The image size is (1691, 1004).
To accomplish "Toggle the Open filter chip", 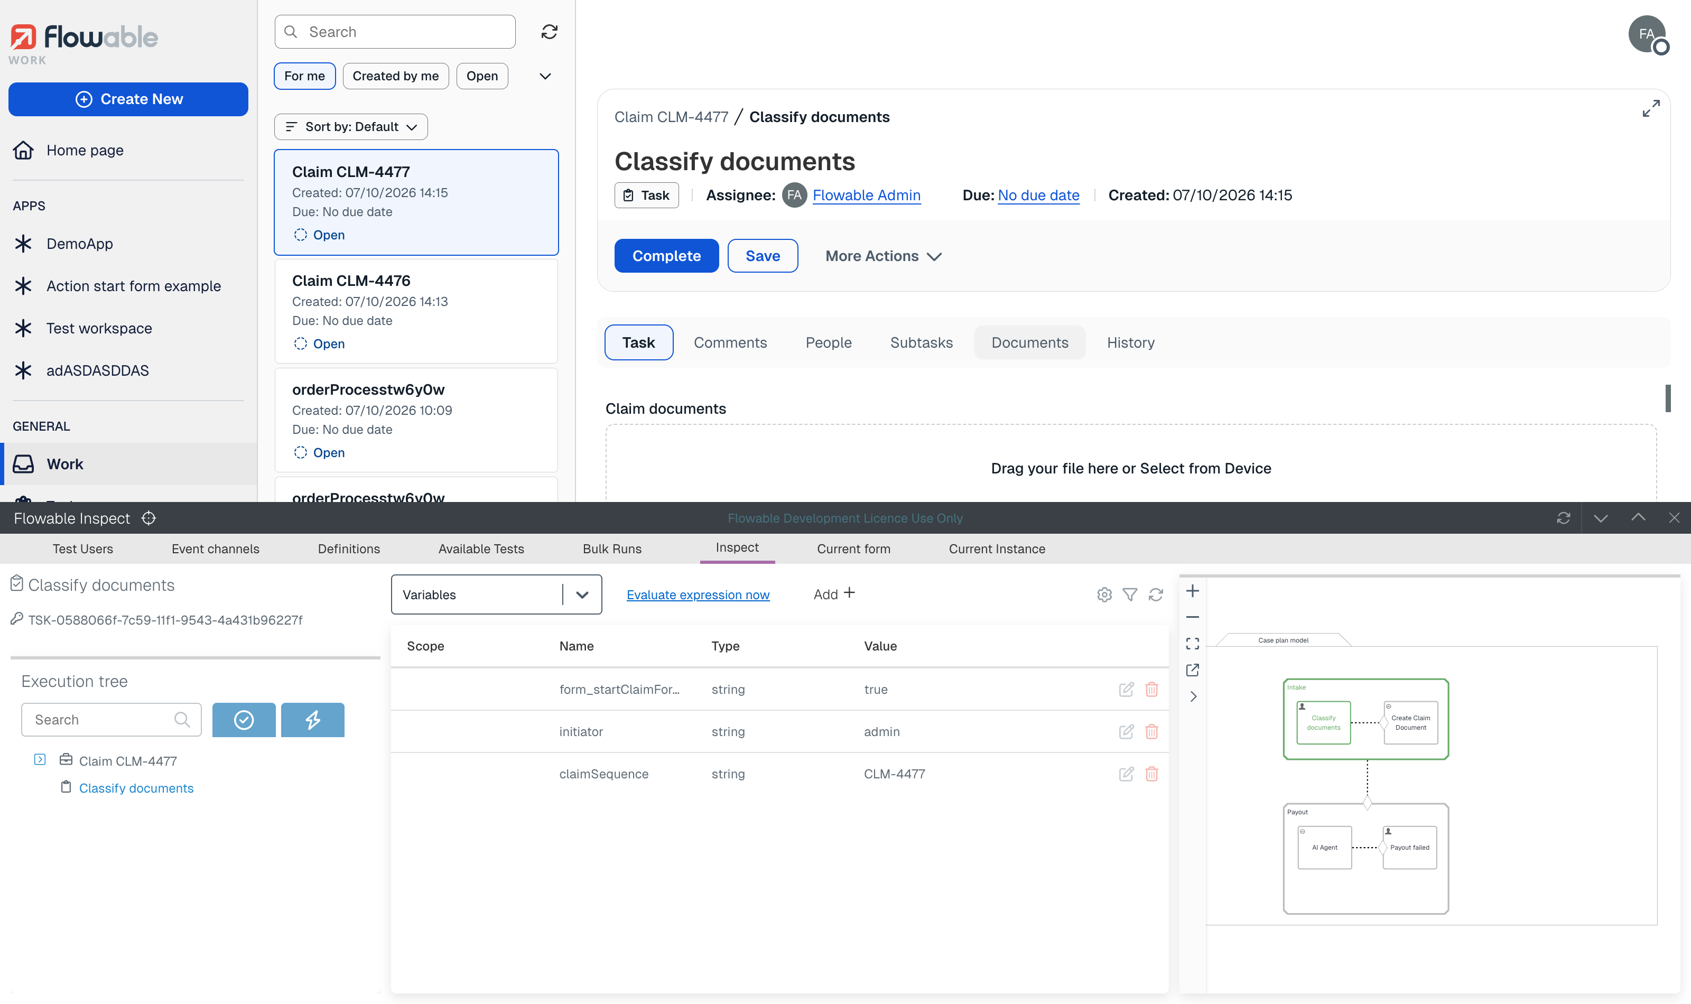I will tap(482, 76).
